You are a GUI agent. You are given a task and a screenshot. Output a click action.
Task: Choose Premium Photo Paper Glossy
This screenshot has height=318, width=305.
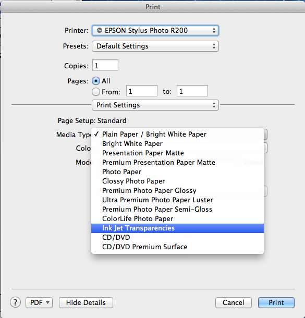(177, 190)
